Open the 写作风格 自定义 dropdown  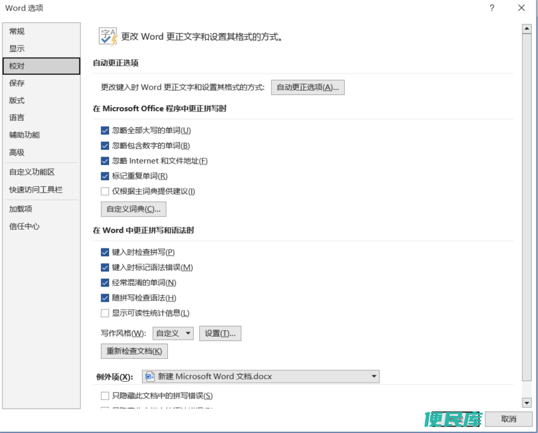(173, 333)
